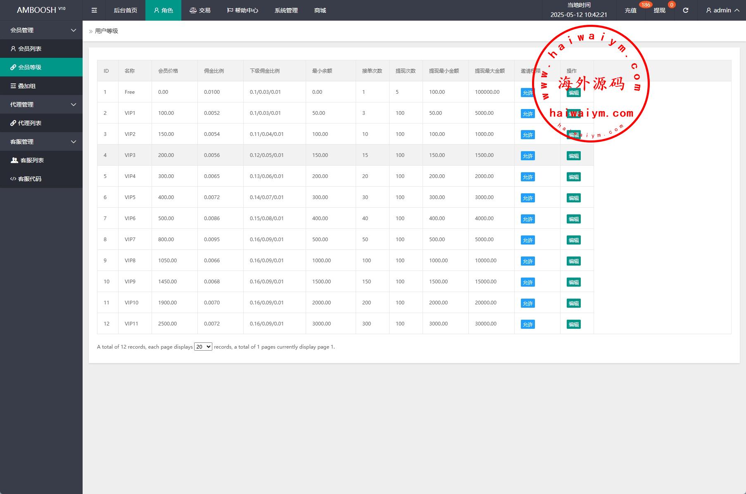Image resolution: width=746 pixels, height=494 pixels.
Task: Open 会员列表 in the sidebar
Action: pyautogui.click(x=30, y=49)
